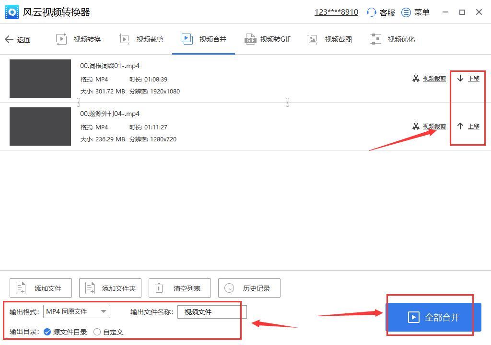Click the 视频转换 icon
491x345 pixels.
coord(61,39)
